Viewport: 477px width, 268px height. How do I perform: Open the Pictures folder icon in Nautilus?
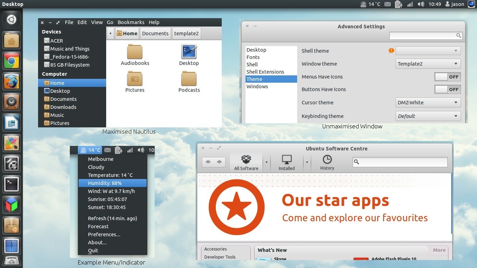coord(135,82)
